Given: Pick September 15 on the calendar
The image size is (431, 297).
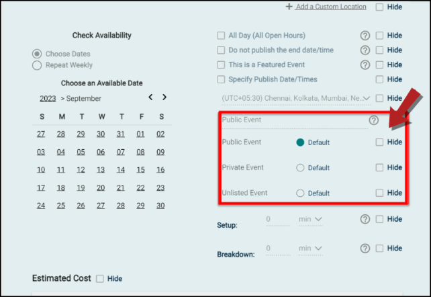Looking at the screenshot, I should click(140, 170).
